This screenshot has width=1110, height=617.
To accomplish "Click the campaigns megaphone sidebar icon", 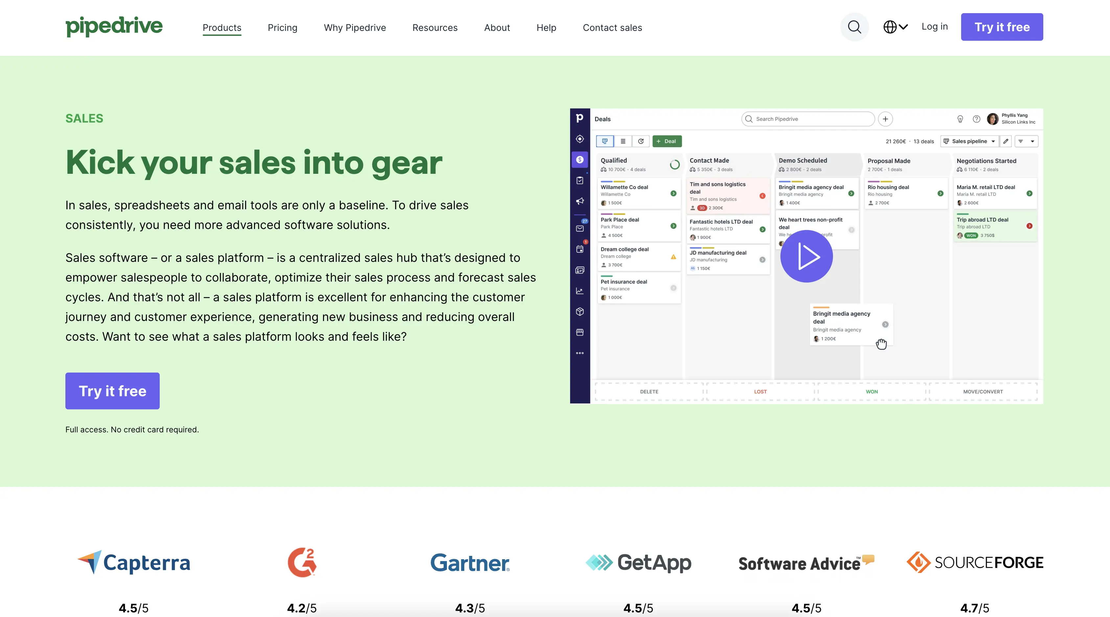I will pos(580,201).
